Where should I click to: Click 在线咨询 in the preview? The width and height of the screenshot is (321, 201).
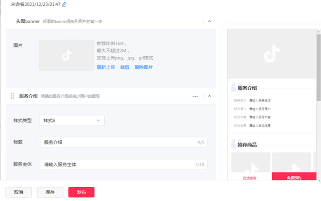click(249, 178)
